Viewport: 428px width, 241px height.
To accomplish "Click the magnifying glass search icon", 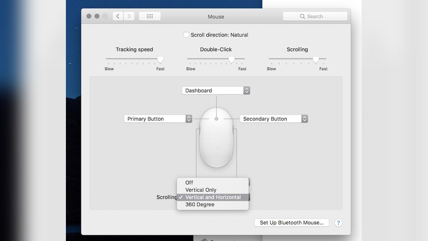I will coord(303,17).
